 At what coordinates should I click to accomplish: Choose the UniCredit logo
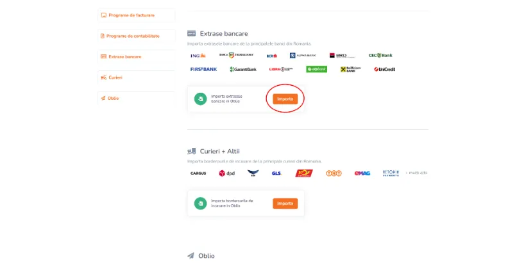[x=384, y=69]
